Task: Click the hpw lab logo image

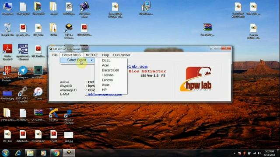Action: tap(196, 79)
